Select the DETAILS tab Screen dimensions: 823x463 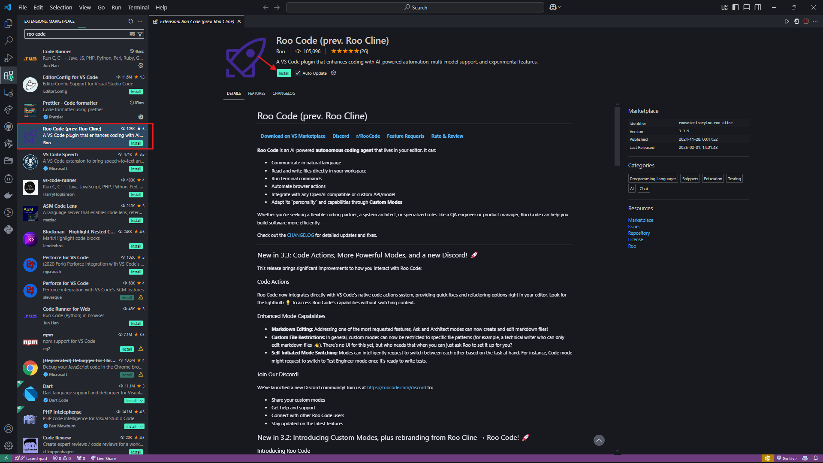click(x=234, y=93)
